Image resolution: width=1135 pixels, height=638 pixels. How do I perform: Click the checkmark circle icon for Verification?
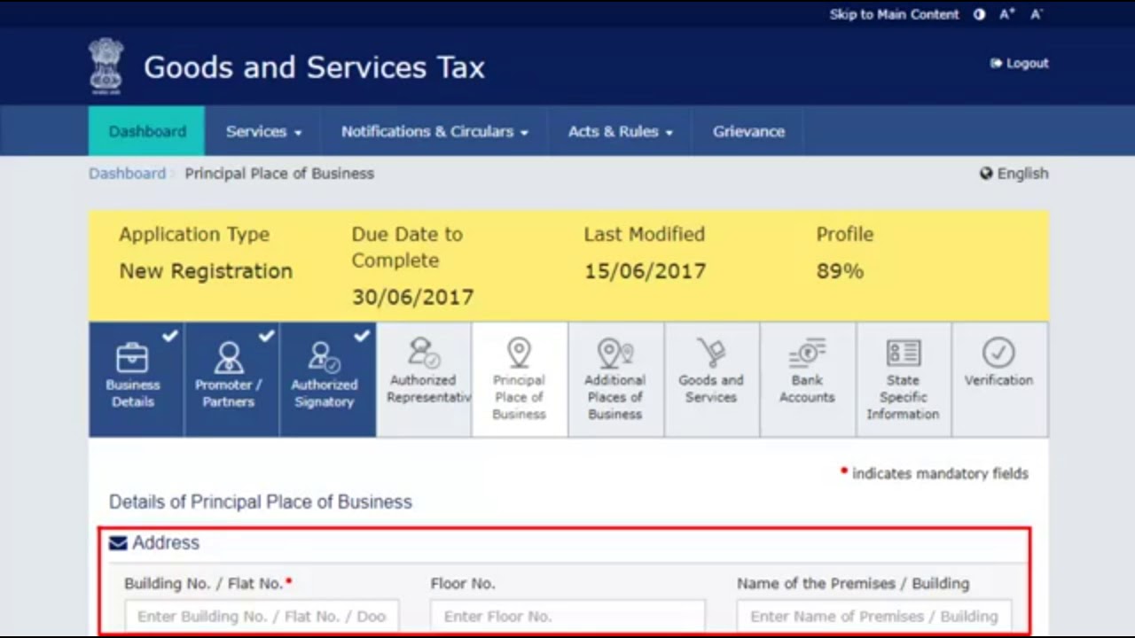[x=998, y=353]
